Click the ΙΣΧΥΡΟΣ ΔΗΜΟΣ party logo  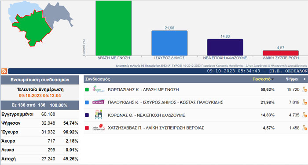click(99, 102)
